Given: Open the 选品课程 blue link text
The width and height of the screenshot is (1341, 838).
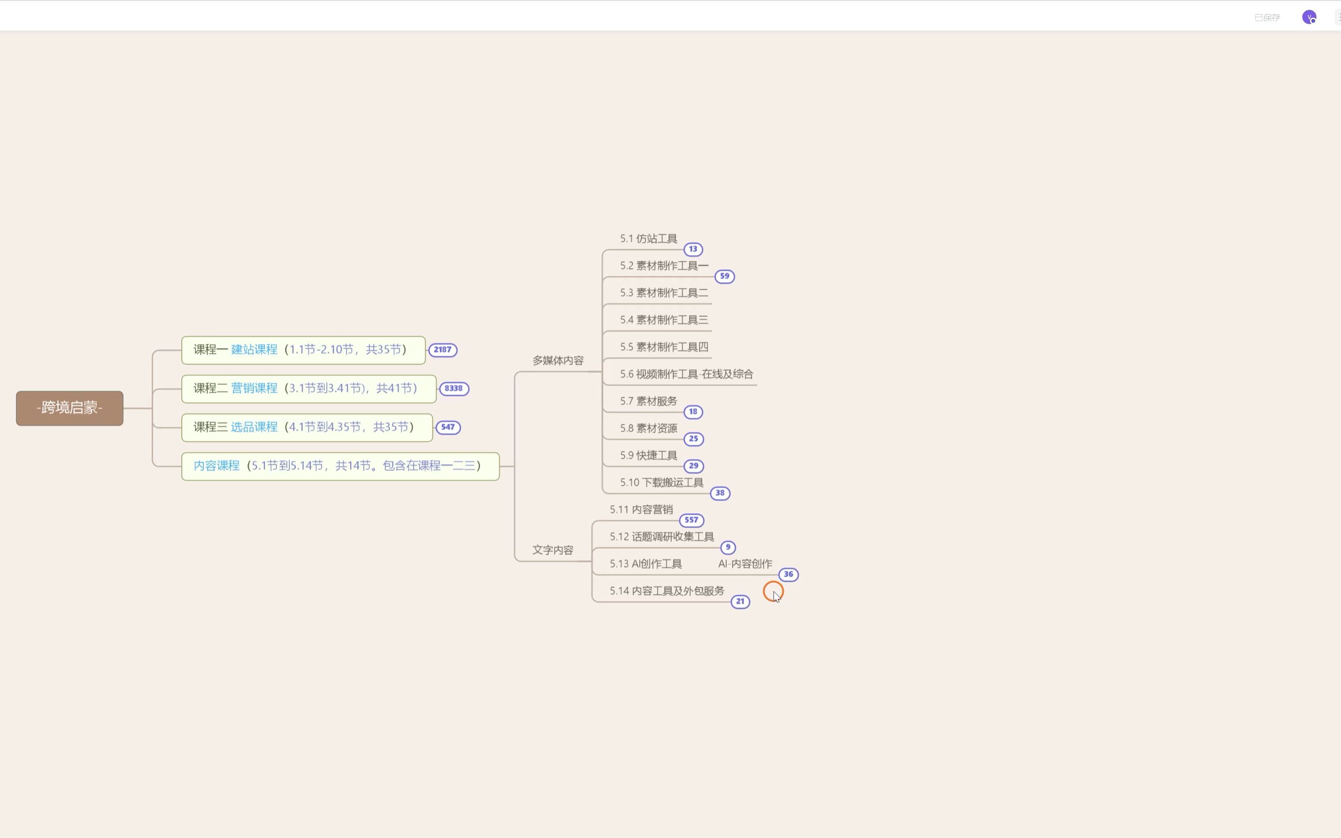Looking at the screenshot, I should tap(254, 427).
